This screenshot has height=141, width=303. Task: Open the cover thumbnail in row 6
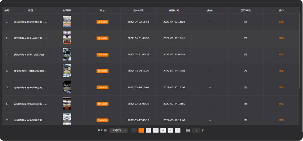(x=67, y=104)
